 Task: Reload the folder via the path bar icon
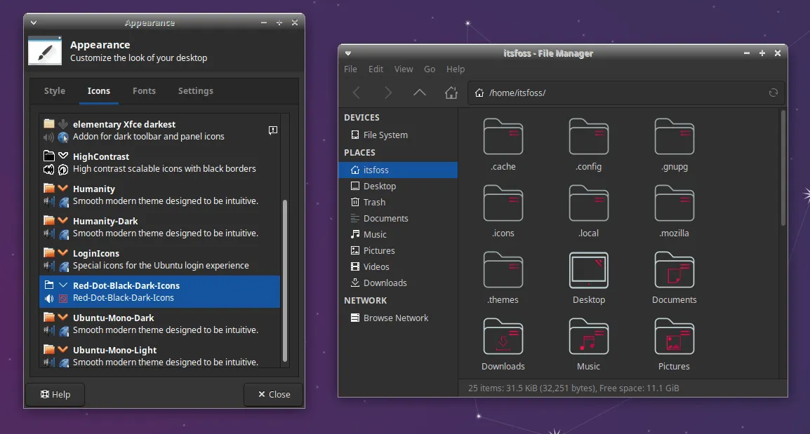tap(774, 93)
